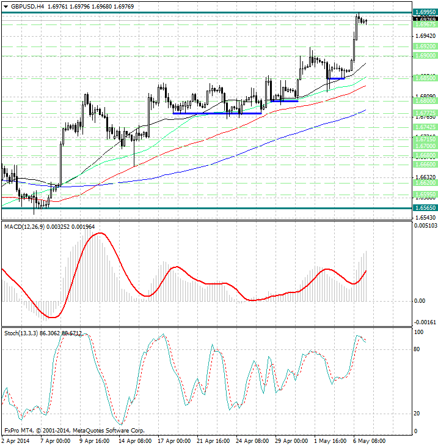This screenshot has width=438, height=446.
Task: Click the 1.65430 price axis value
Action: [425, 218]
